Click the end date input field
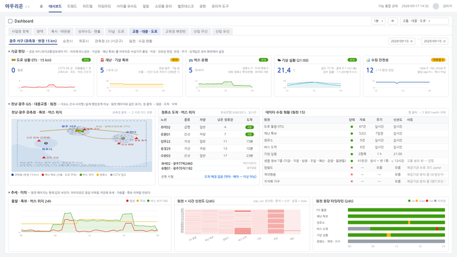The image size is (457, 257). pyautogui.click(x=435, y=41)
